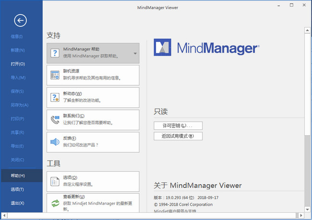Click the 关于 MindManager Viewer heading
Viewport: 312px width, 220px height.
(x=198, y=185)
